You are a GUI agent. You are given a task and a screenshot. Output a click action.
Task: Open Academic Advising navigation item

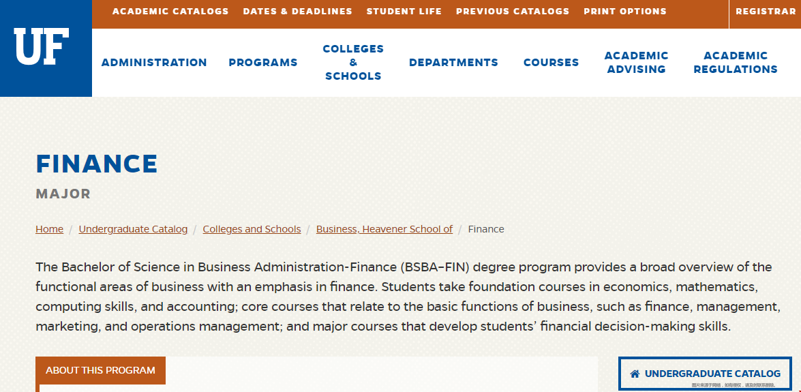point(637,62)
